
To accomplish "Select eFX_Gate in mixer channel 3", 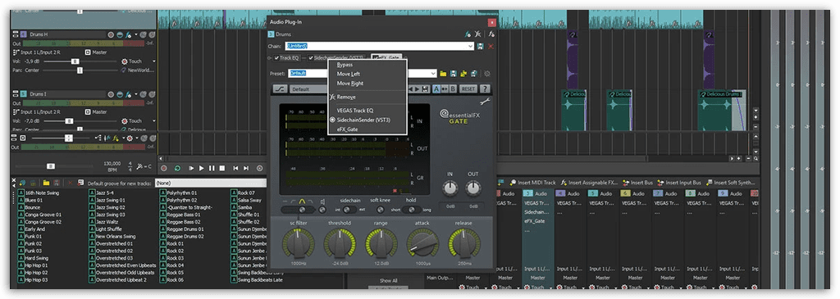I will click(x=535, y=221).
